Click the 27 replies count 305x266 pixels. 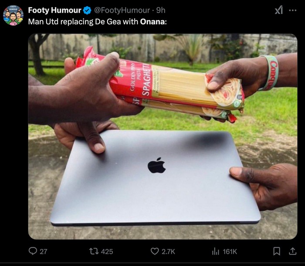44,252
